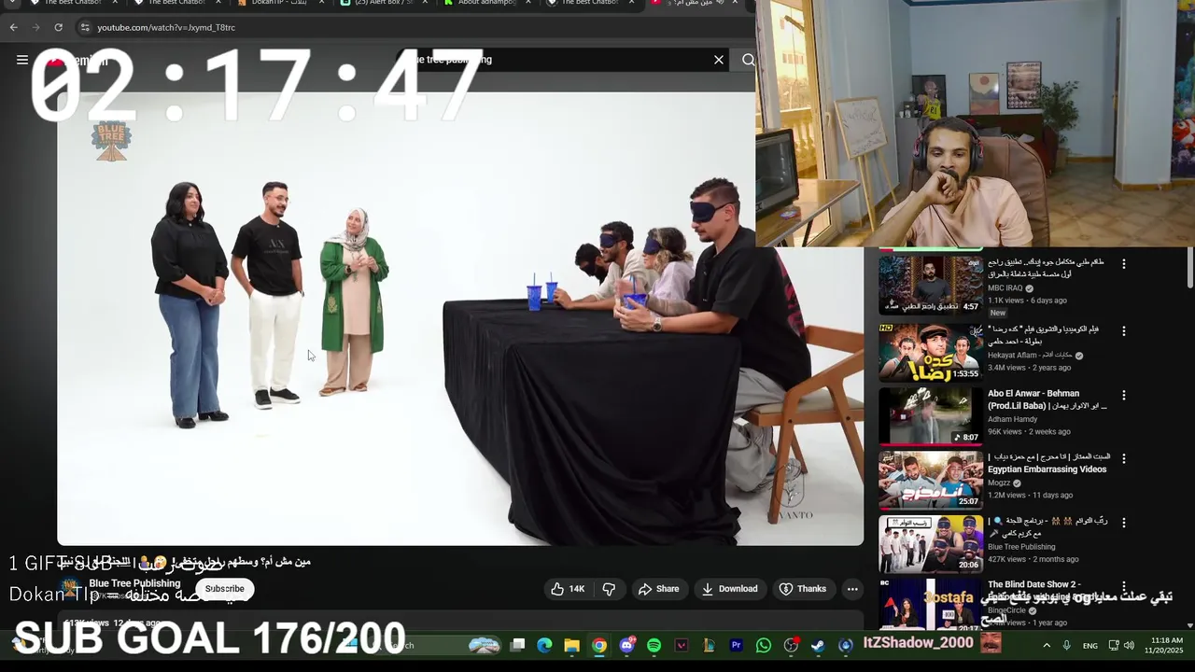Open options menu for 427K views Blue Tree video
1195x672 pixels.
(1123, 522)
